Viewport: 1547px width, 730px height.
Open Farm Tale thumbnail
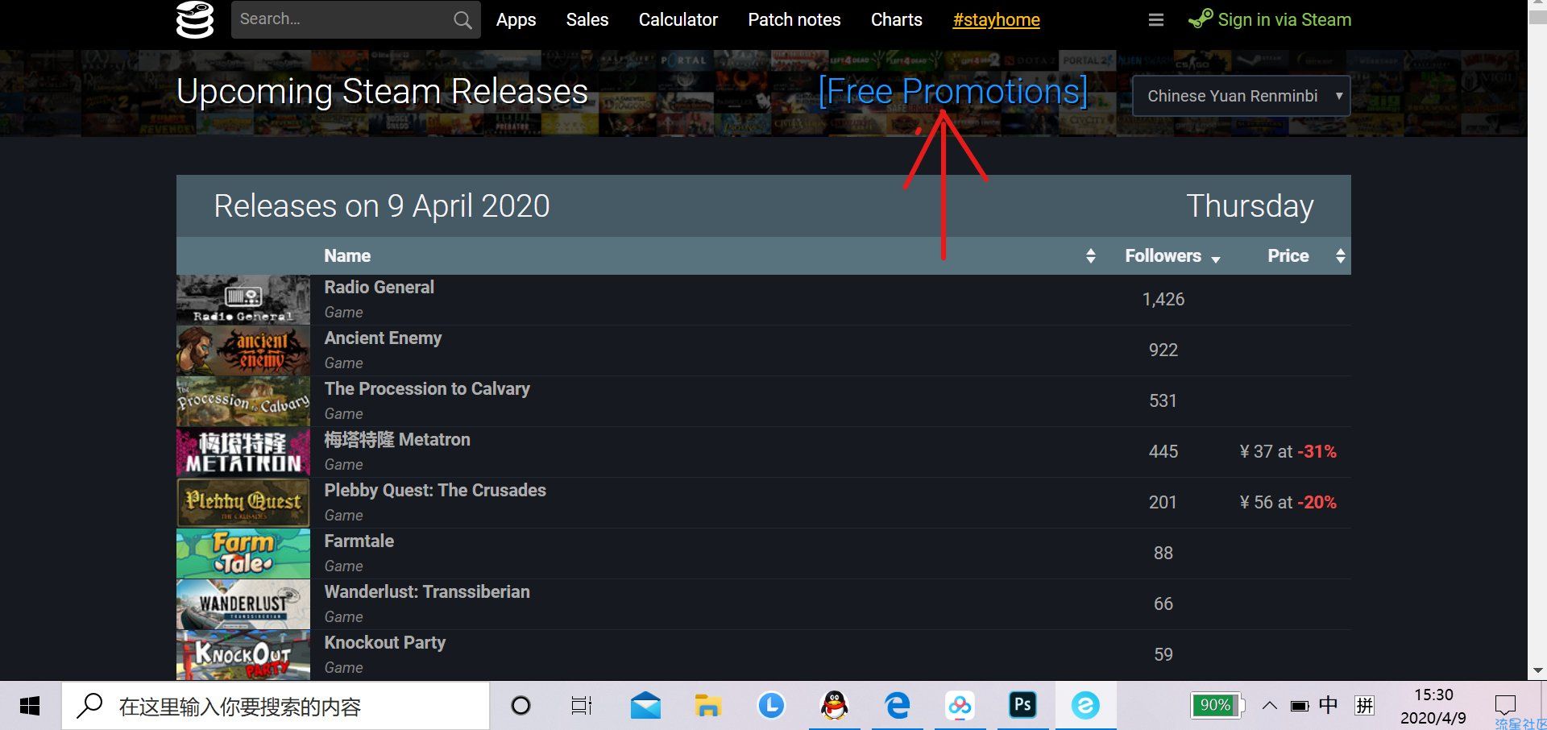pos(243,554)
